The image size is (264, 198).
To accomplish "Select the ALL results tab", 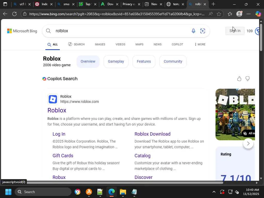I will point(53,44).
